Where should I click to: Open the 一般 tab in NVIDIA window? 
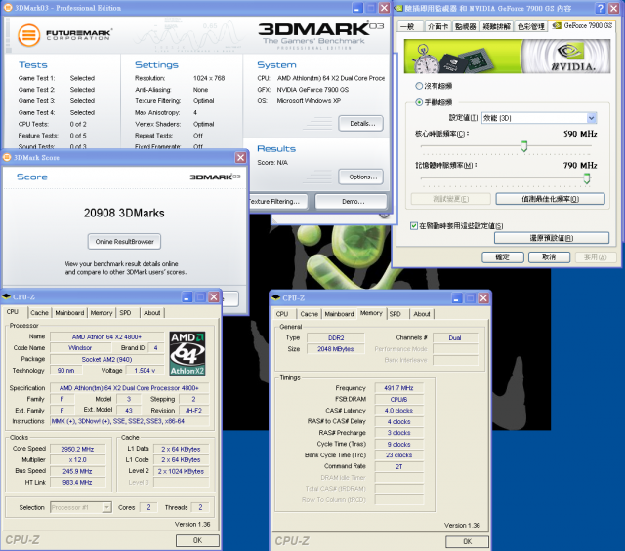pos(407,26)
